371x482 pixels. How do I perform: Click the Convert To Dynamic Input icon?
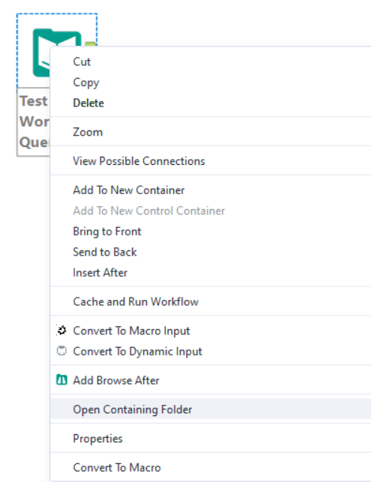click(x=61, y=351)
